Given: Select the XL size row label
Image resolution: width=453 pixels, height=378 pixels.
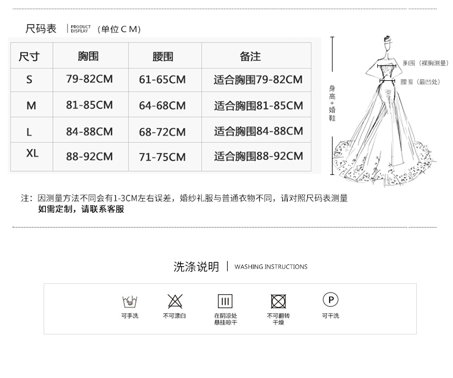Looking at the screenshot, I should tap(32, 153).
